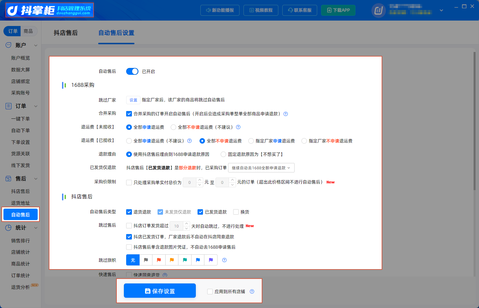
Task: Toggle 已发货退款 checkbox
Action: coord(200,212)
